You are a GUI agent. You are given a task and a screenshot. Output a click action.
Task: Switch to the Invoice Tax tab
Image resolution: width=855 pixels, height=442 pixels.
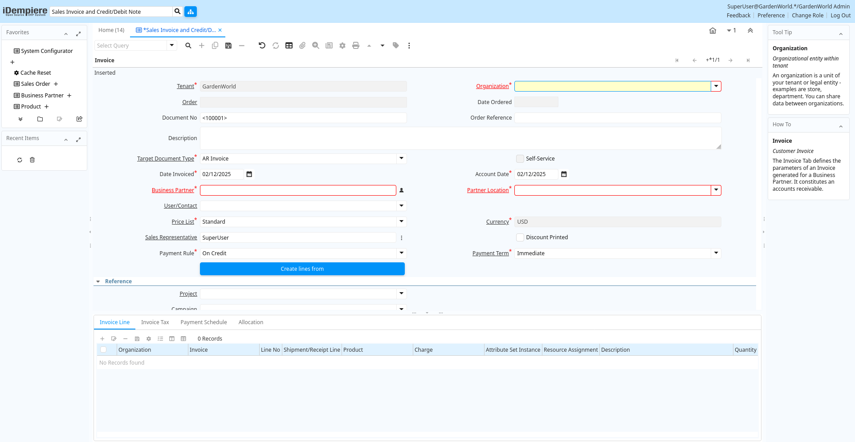155,322
